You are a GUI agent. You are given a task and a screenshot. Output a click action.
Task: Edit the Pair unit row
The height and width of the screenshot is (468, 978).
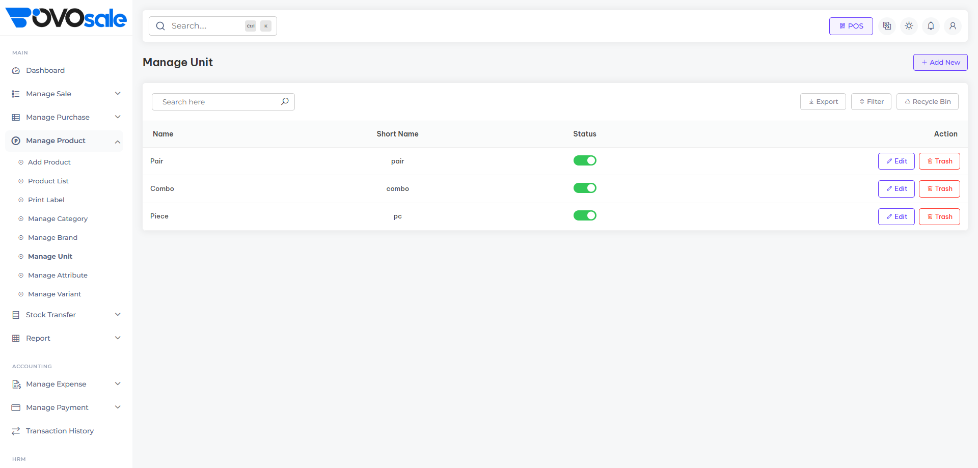coord(896,161)
